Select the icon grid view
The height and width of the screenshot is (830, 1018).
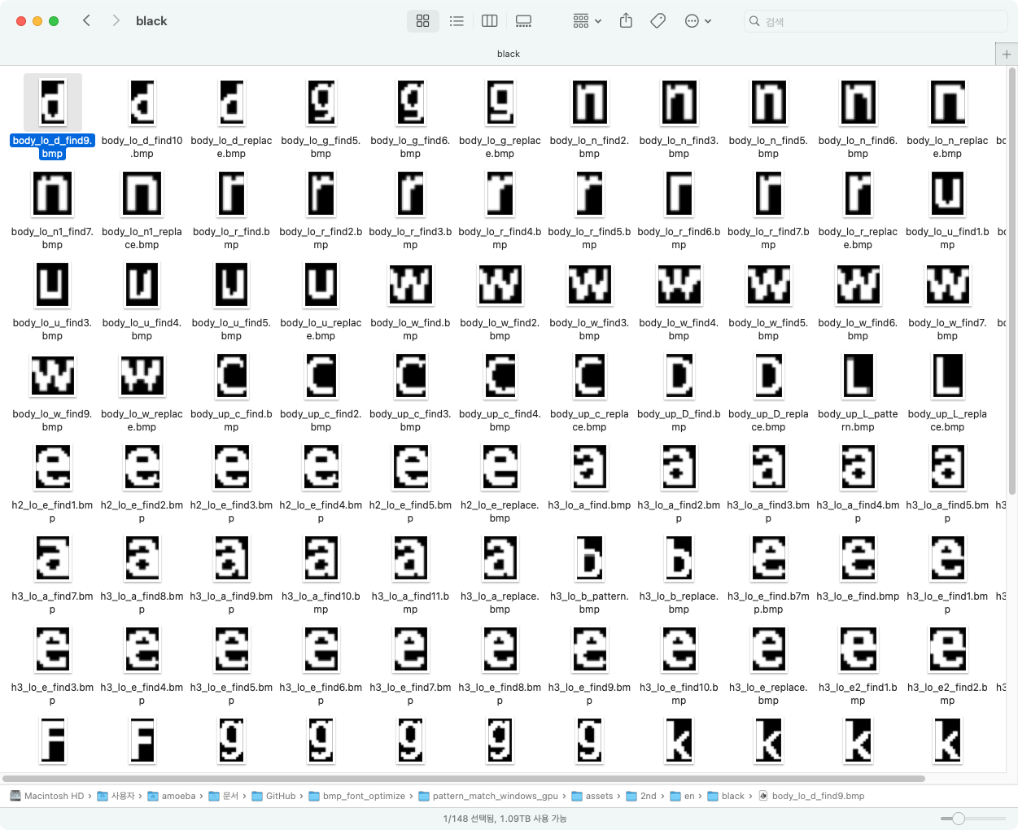(x=422, y=21)
